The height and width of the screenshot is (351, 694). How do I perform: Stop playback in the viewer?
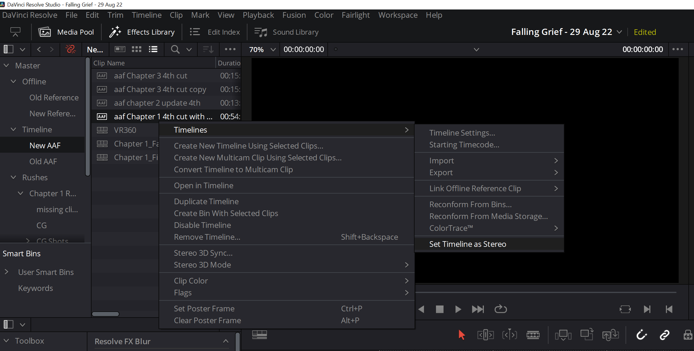(x=439, y=309)
